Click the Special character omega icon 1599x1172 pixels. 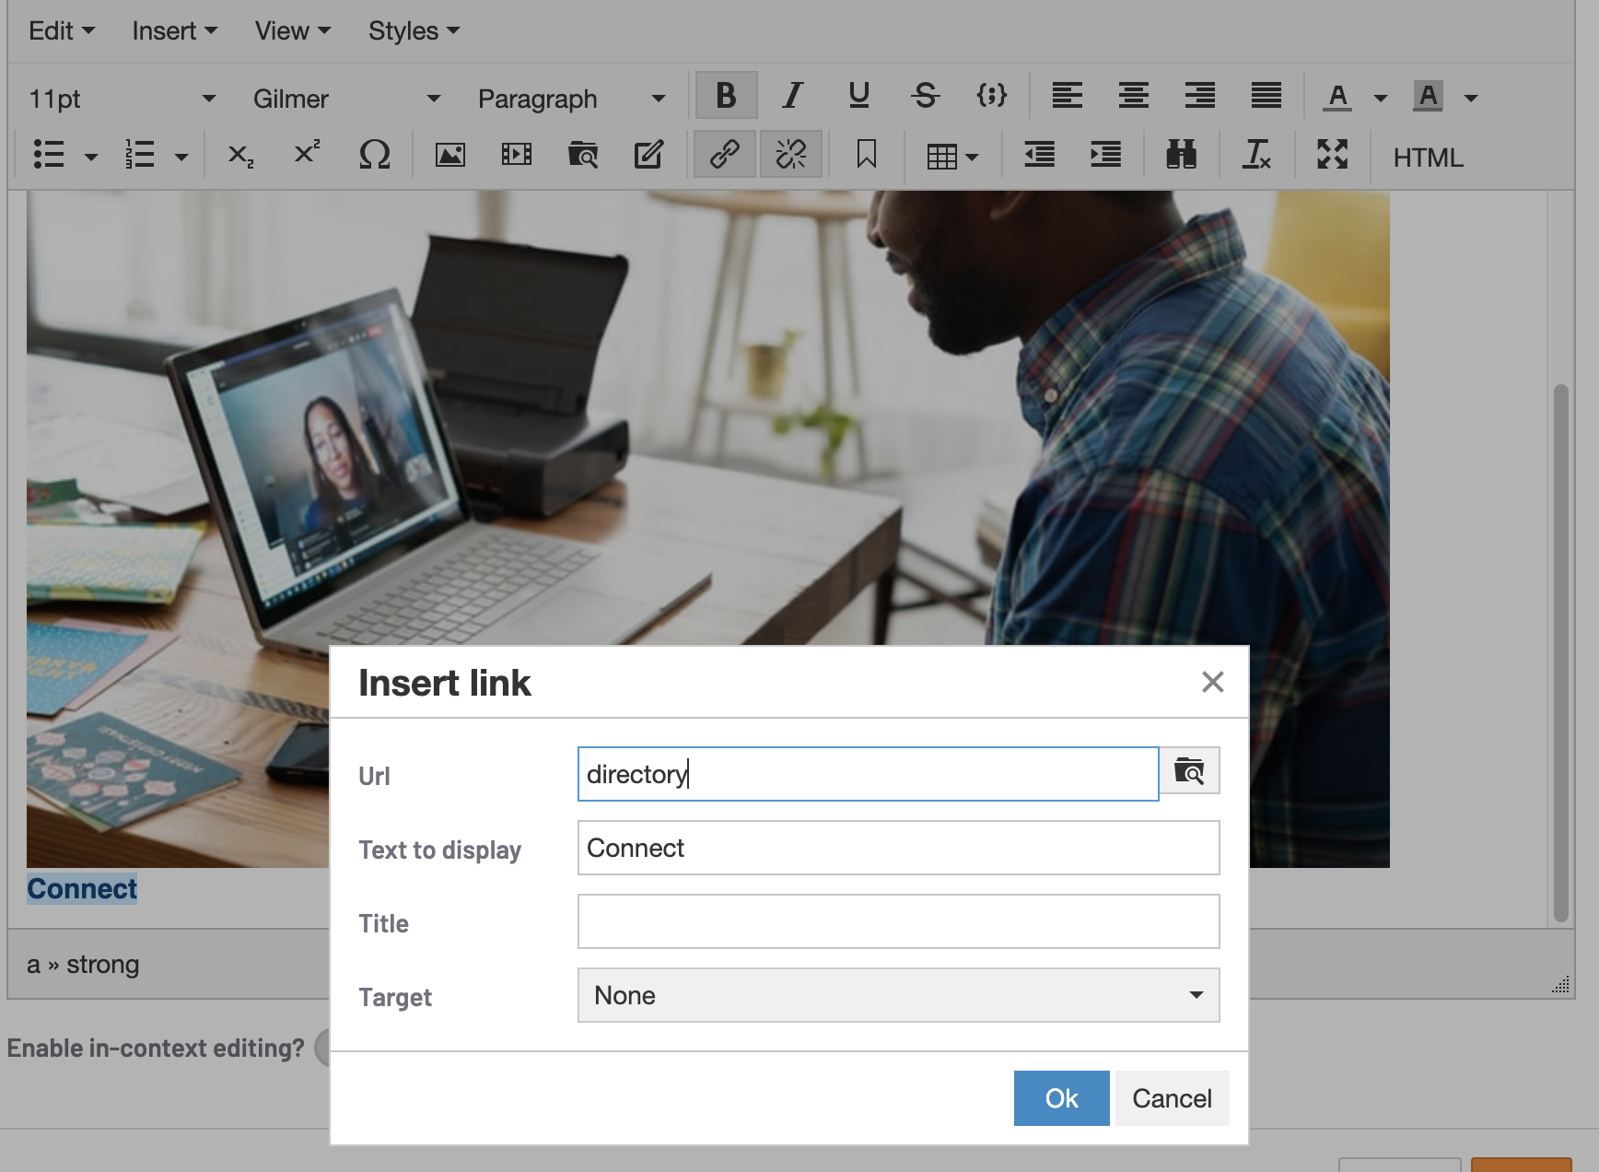(x=374, y=155)
